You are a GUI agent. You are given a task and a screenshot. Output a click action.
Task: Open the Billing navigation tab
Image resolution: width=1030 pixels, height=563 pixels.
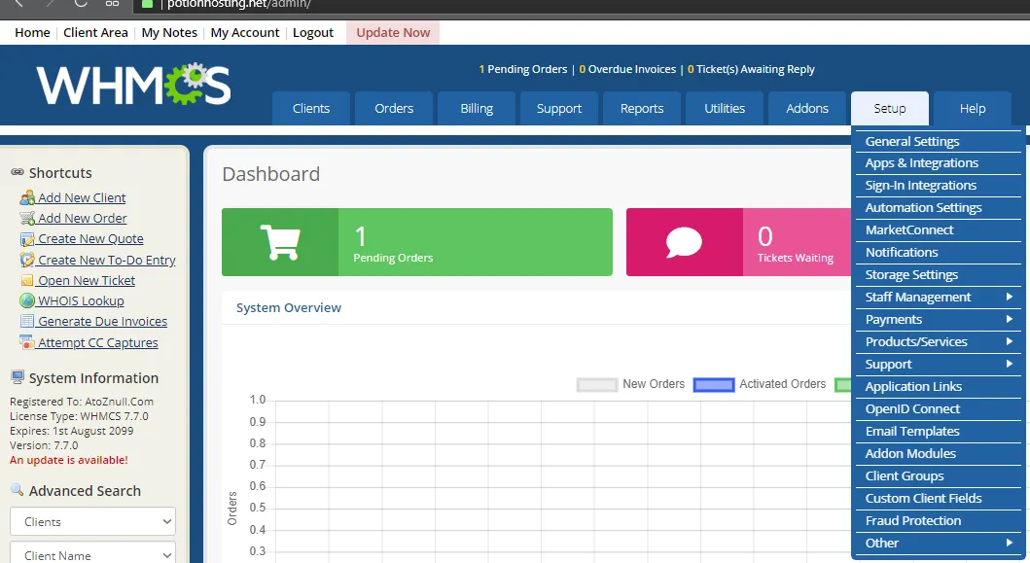pyautogui.click(x=477, y=108)
